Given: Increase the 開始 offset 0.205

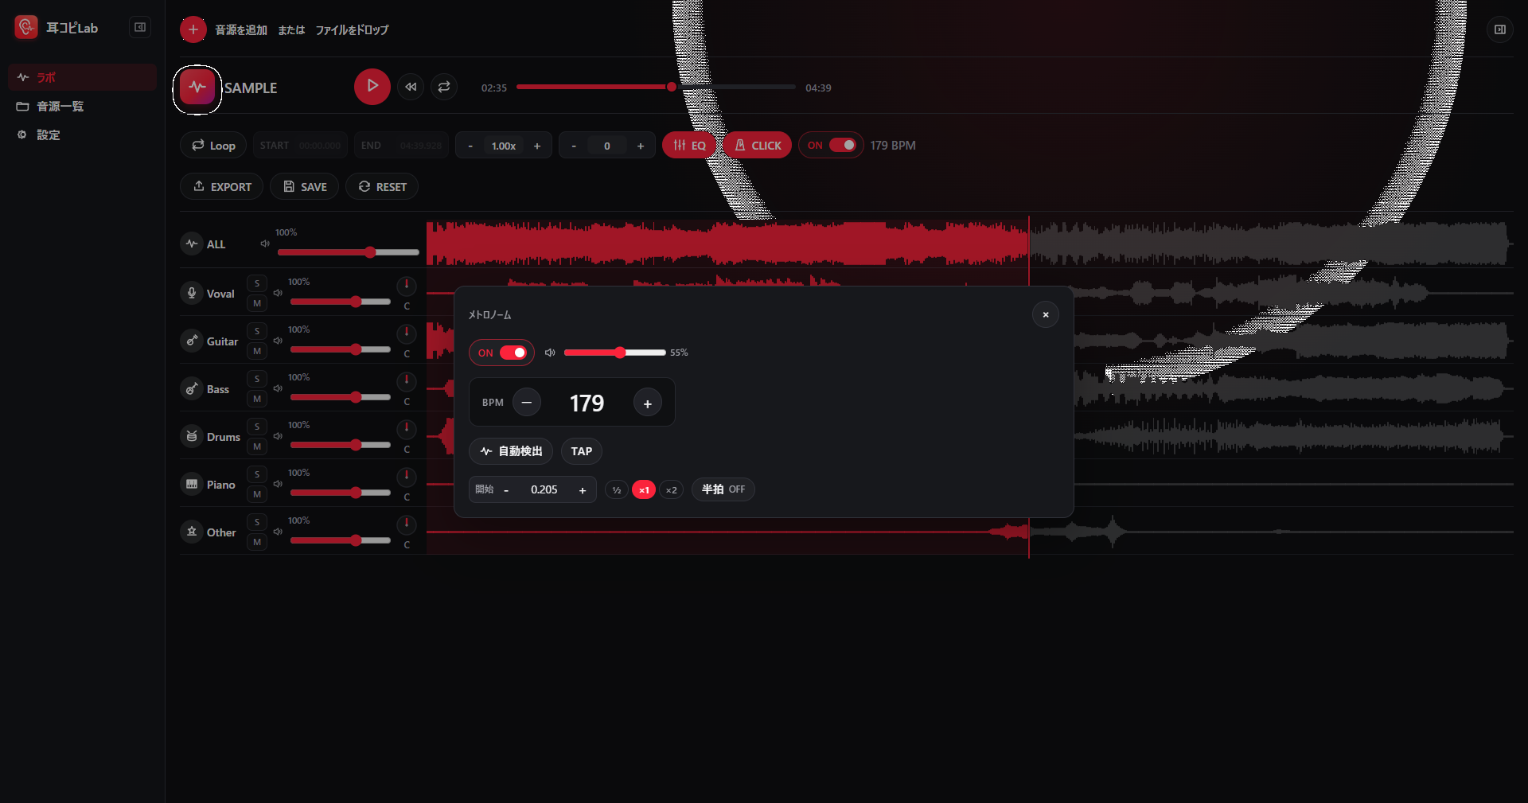Looking at the screenshot, I should [583, 490].
